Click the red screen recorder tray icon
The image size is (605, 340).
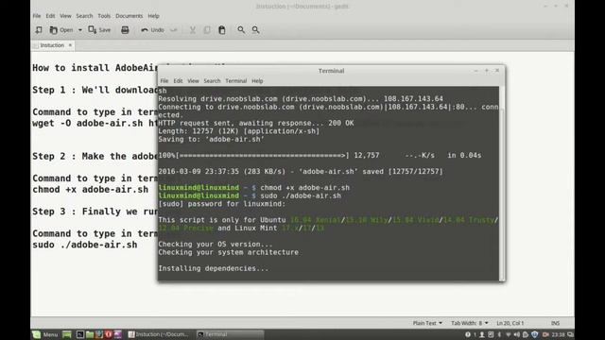pyautogui.click(x=545, y=334)
